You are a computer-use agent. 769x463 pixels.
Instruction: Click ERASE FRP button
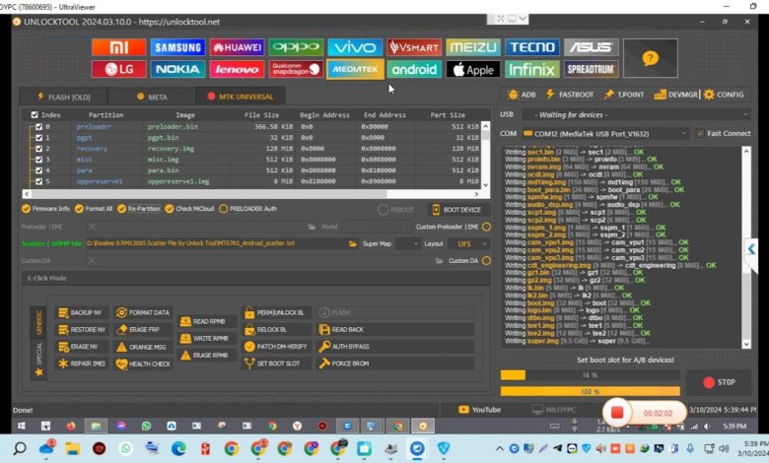pos(143,330)
